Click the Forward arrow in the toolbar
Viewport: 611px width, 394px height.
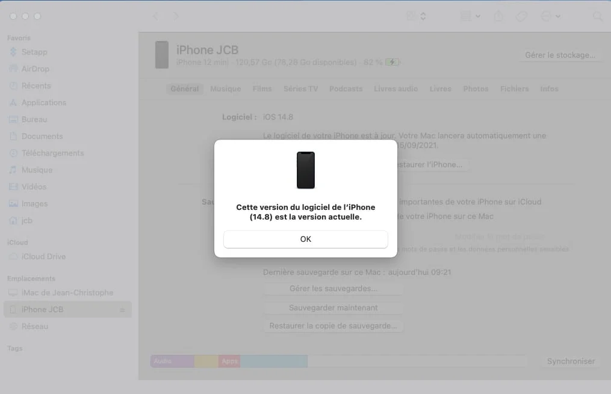pos(176,16)
